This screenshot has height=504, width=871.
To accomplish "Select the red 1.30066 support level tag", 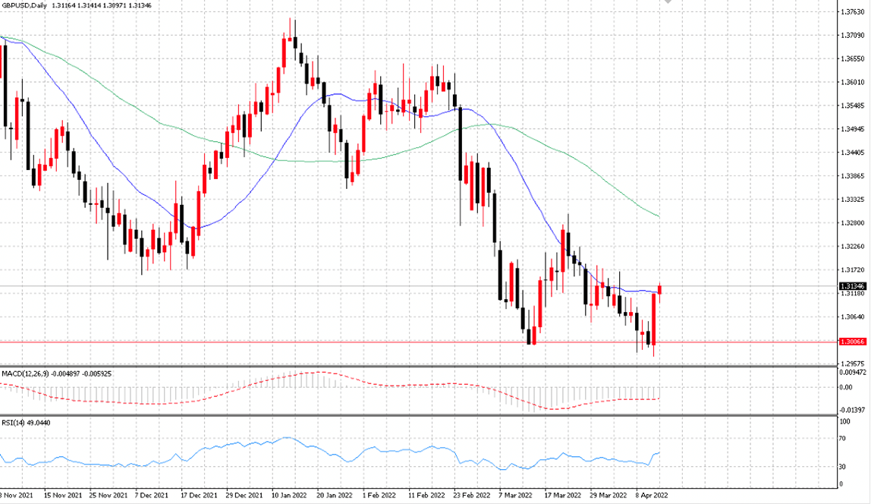I will click(x=852, y=342).
